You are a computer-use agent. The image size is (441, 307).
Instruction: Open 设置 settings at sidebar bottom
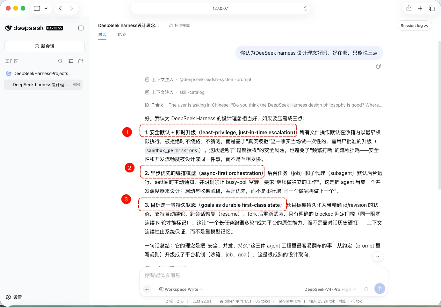(x=14, y=297)
